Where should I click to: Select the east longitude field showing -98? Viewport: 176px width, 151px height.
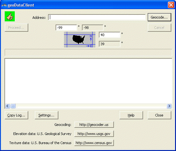93,28
